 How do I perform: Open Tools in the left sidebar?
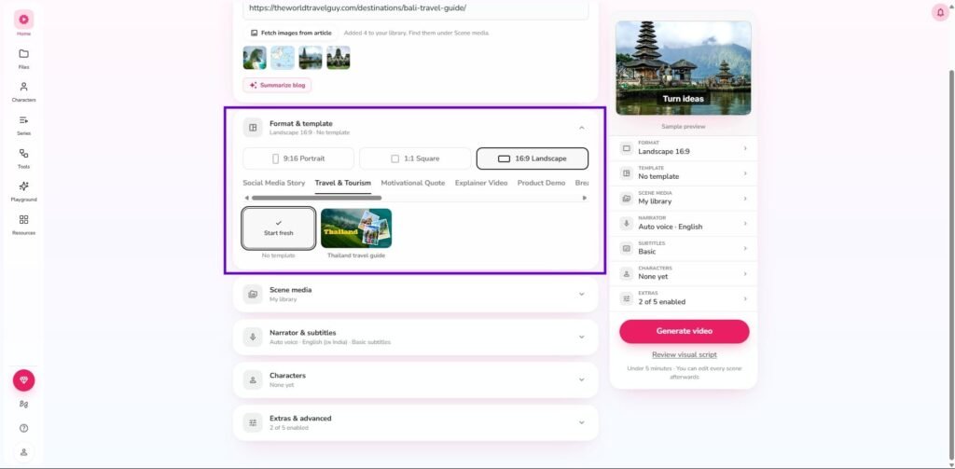(23, 159)
